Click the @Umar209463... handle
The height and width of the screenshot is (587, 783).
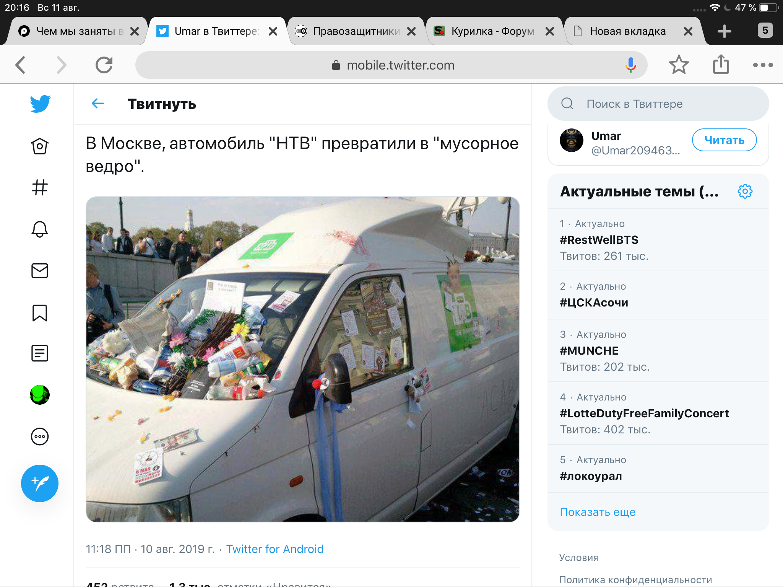point(635,151)
